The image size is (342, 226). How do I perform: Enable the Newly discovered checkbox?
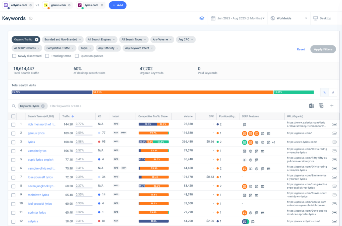point(14,56)
